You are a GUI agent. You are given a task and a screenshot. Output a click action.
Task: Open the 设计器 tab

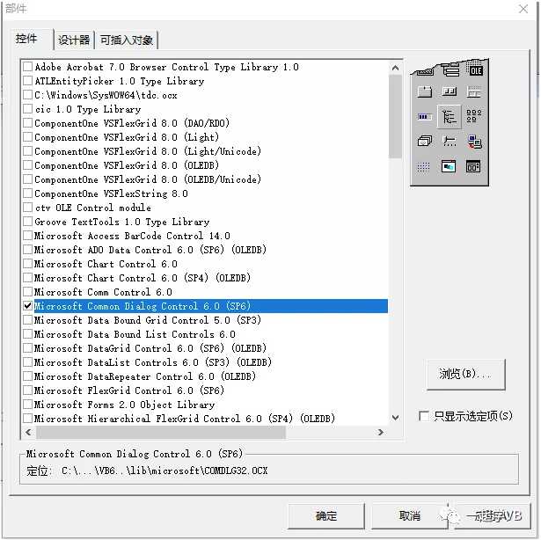click(74, 40)
